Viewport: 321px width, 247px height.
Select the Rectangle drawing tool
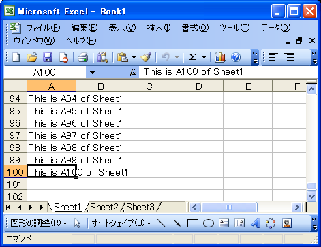pyautogui.click(x=193, y=223)
